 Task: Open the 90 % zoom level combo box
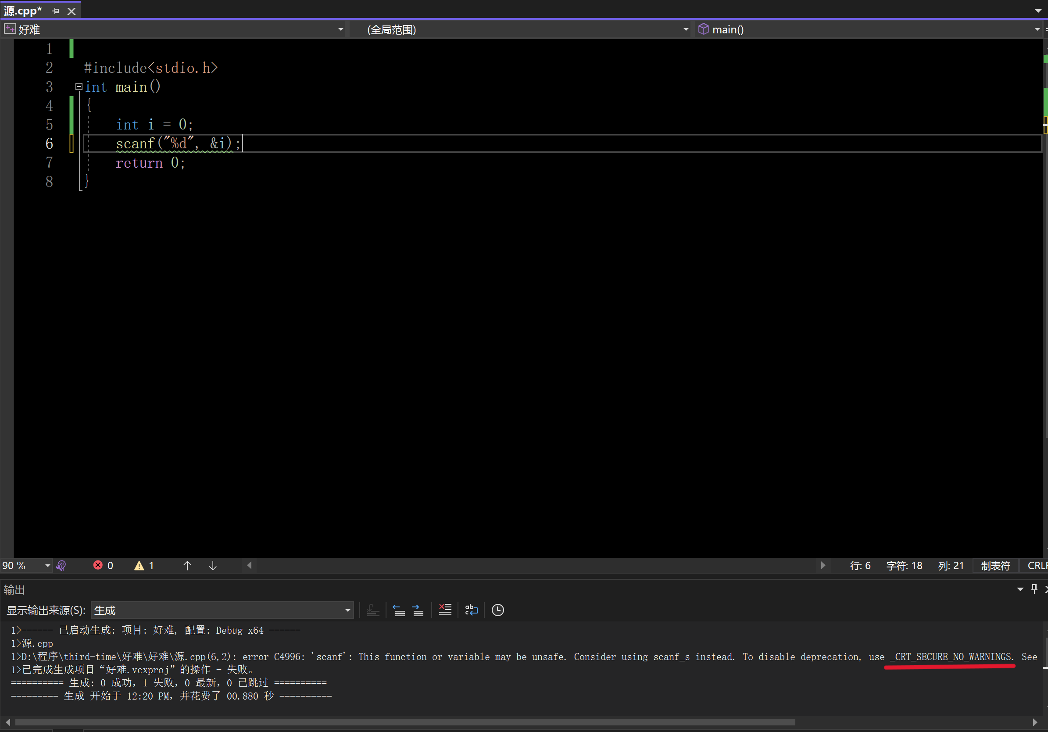47,566
